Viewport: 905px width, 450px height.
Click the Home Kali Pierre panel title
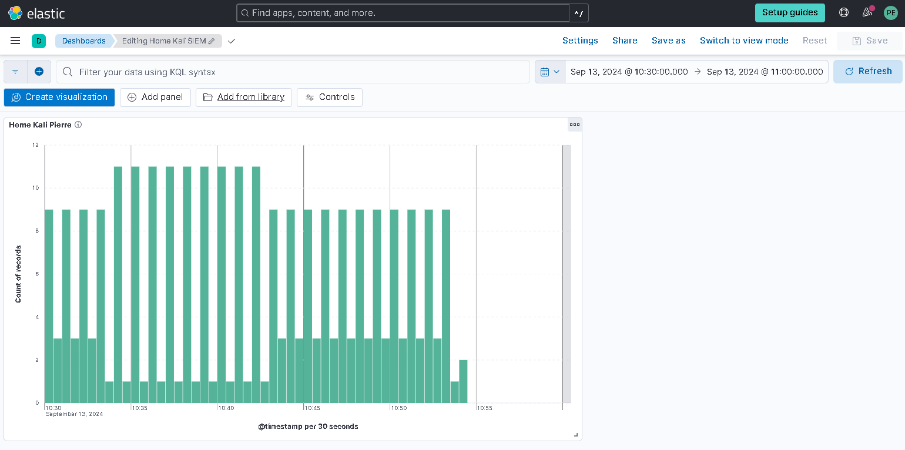tap(40, 125)
